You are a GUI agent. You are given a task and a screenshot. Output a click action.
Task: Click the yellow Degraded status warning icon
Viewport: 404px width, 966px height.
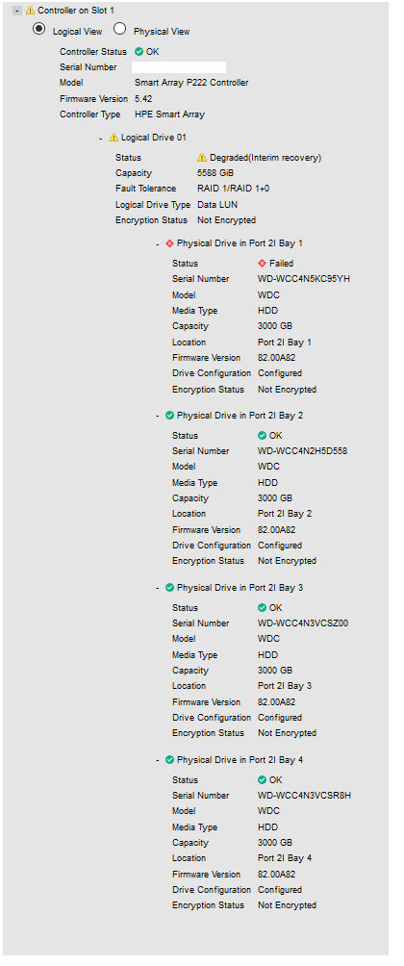(202, 158)
